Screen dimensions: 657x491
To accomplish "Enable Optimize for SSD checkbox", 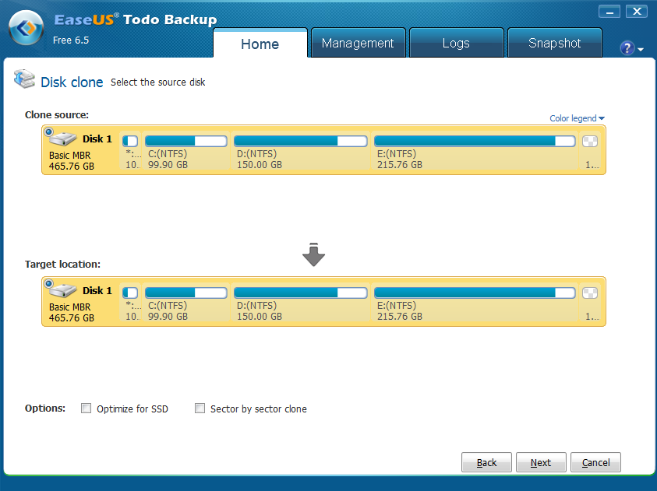I will (86, 409).
